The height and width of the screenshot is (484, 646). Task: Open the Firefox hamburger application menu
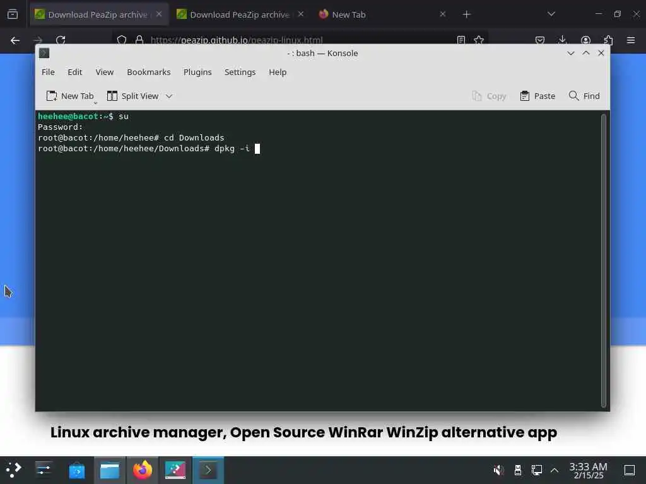pyautogui.click(x=631, y=40)
